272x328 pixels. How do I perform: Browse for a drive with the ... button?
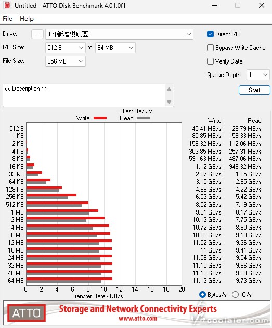click(x=37, y=34)
